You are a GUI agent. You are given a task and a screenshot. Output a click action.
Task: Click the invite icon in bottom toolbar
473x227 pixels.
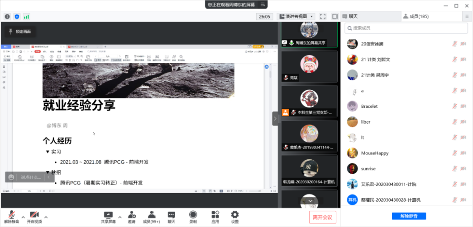pyautogui.click(x=131, y=217)
